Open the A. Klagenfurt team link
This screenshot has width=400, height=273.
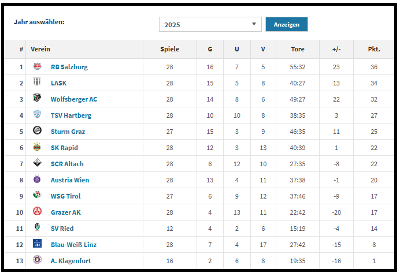pyautogui.click(x=71, y=261)
